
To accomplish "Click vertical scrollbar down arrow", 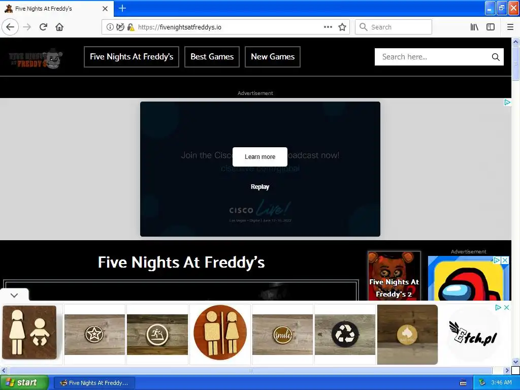I will [516, 361].
